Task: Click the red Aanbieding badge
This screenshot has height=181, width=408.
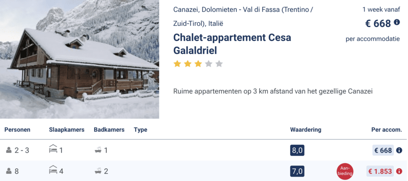Action: pyautogui.click(x=345, y=171)
